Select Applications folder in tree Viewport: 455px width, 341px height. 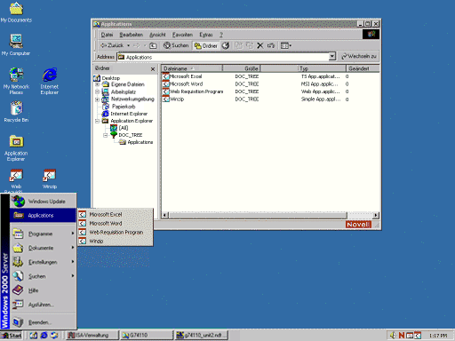[140, 142]
